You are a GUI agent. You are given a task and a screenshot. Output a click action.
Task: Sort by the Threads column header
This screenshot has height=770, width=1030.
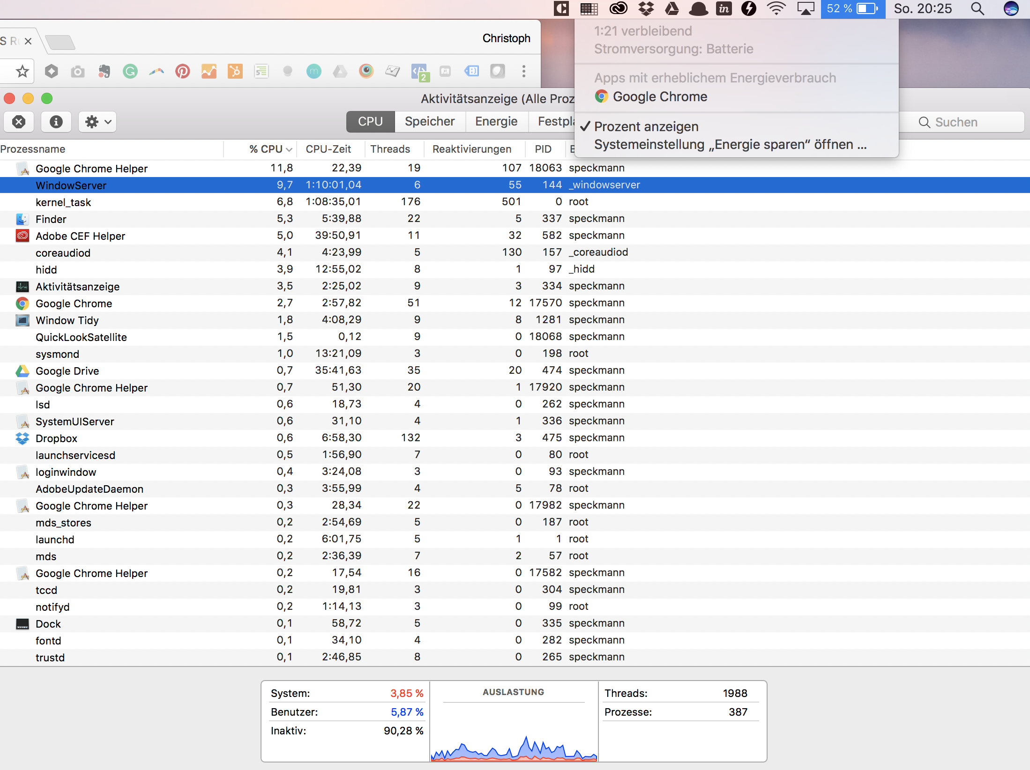point(390,149)
